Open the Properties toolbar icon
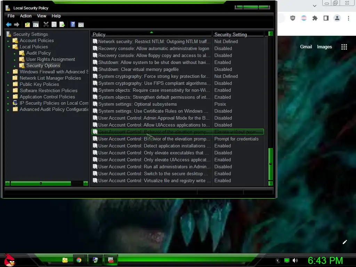 pyautogui.click(x=54, y=25)
